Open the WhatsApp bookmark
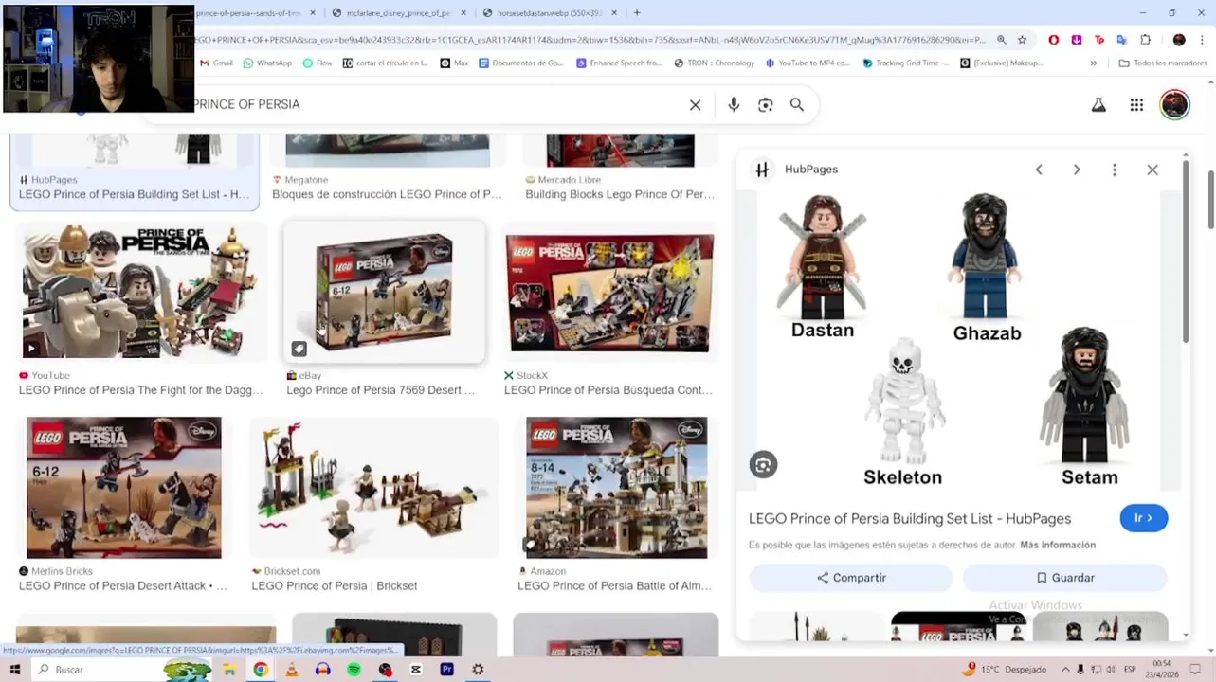This screenshot has width=1216, height=682. pyautogui.click(x=267, y=63)
